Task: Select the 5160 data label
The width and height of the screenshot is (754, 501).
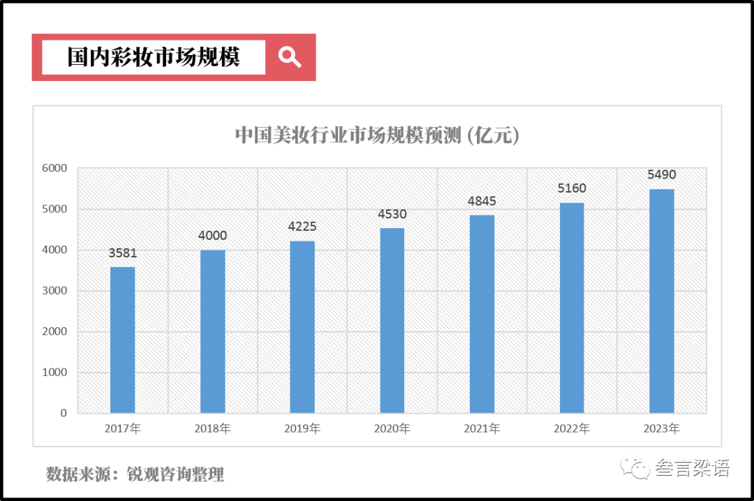Action: coord(572,188)
